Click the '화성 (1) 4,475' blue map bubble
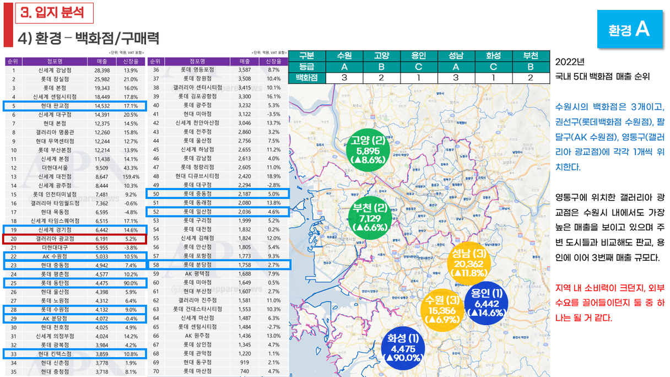The image size is (670, 377). point(403,348)
